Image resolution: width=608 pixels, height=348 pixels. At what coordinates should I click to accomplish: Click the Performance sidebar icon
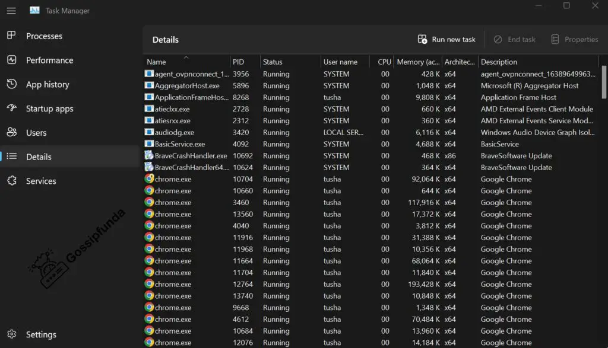coord(12,60)
